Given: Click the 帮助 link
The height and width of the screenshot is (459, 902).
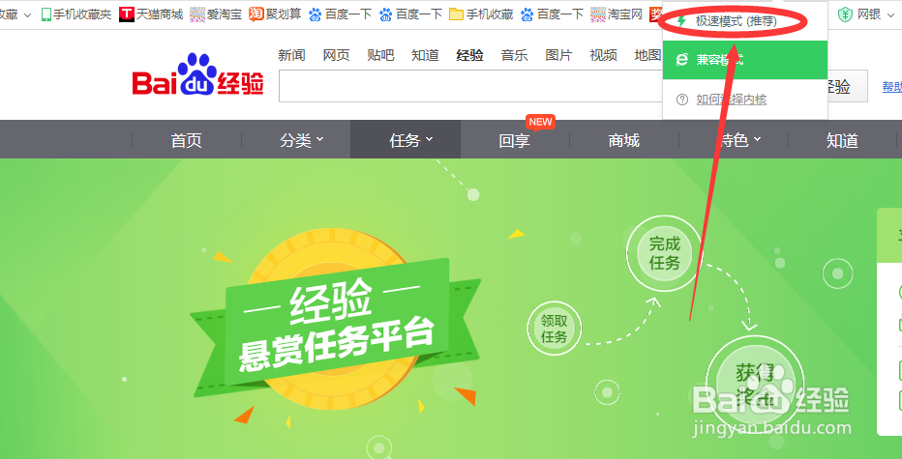Looking at the screenshot, I should point(891,87).
